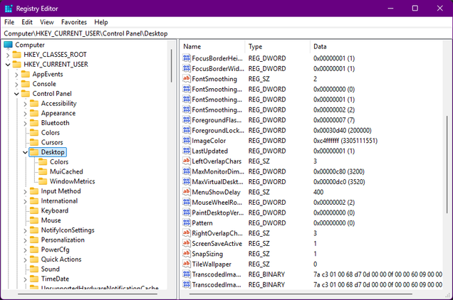The height and width of the screenshot is (300, 453).
Task: Sort values by the Data column header
Action: [376, 46]
